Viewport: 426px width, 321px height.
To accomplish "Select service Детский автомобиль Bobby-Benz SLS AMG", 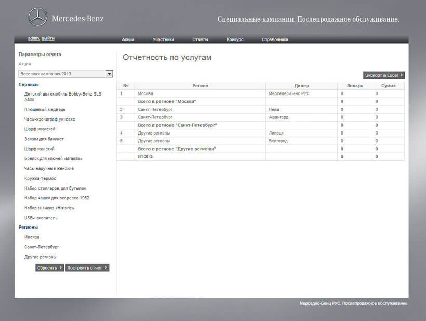I will tap(63, 97).
